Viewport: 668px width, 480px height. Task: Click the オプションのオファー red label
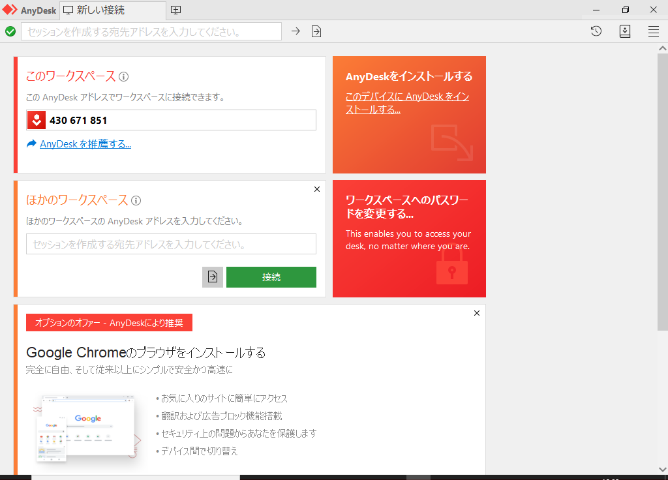109,322
